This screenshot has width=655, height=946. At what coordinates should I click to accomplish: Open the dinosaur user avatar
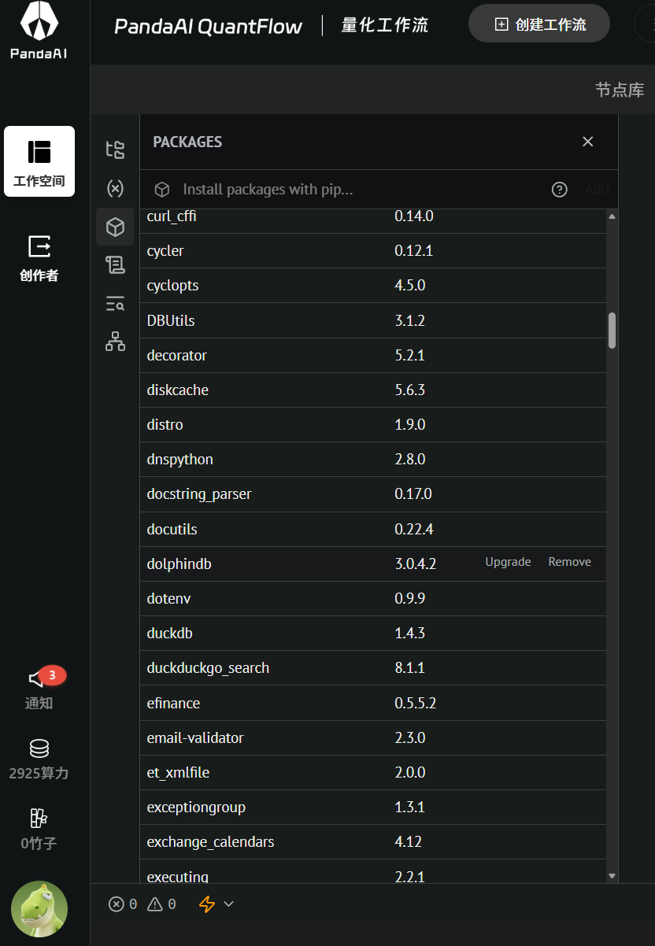pyautogui.click(x=39, y=909)
